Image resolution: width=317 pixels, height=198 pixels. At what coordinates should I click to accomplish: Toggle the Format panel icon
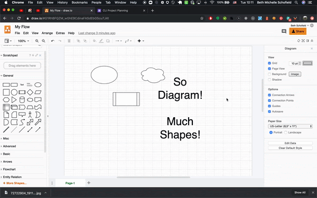(x=307, y=41)
